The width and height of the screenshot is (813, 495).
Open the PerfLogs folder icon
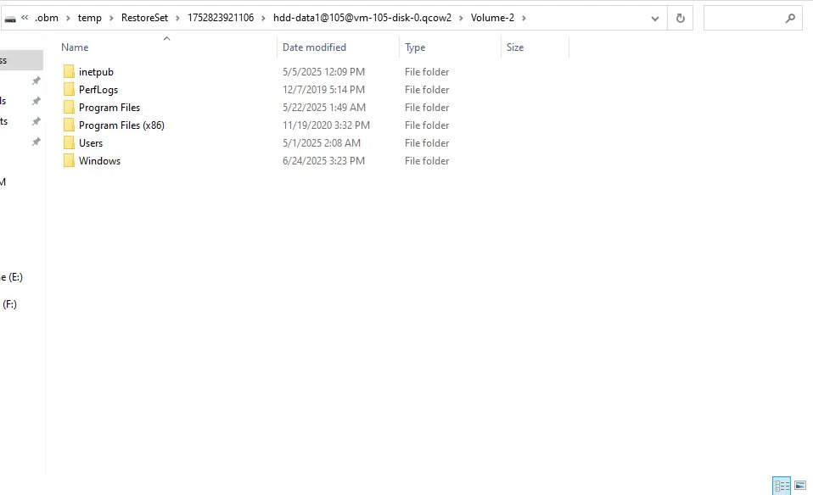coord(69,89)
